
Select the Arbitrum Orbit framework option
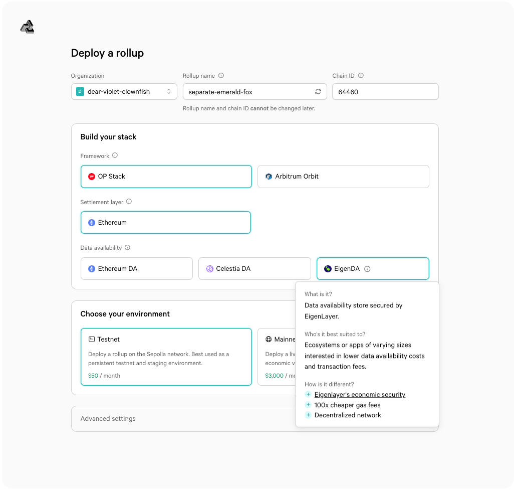[x=343, y=177]
